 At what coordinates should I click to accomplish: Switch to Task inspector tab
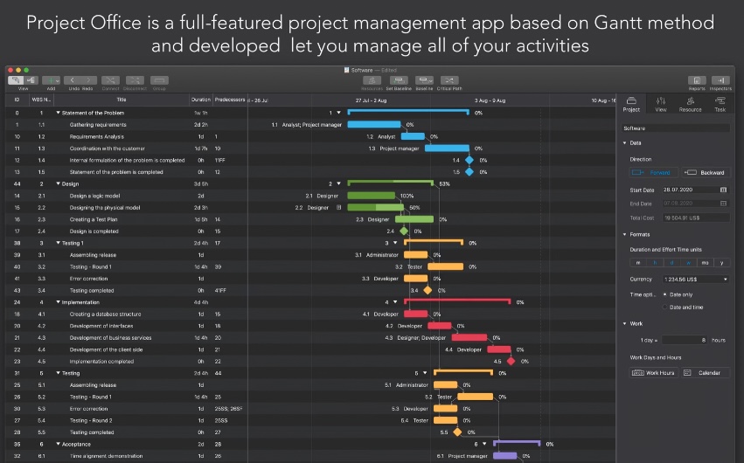pos(720,104)
